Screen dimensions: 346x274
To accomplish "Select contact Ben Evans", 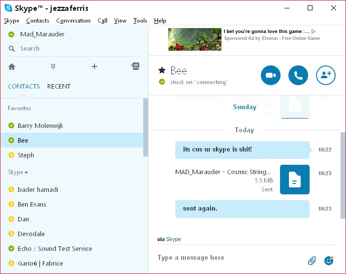I will coord(72,204).
